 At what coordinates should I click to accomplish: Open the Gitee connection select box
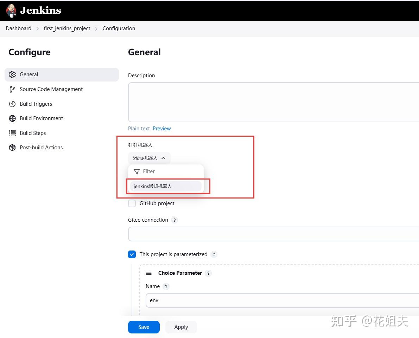click(273, 234)
